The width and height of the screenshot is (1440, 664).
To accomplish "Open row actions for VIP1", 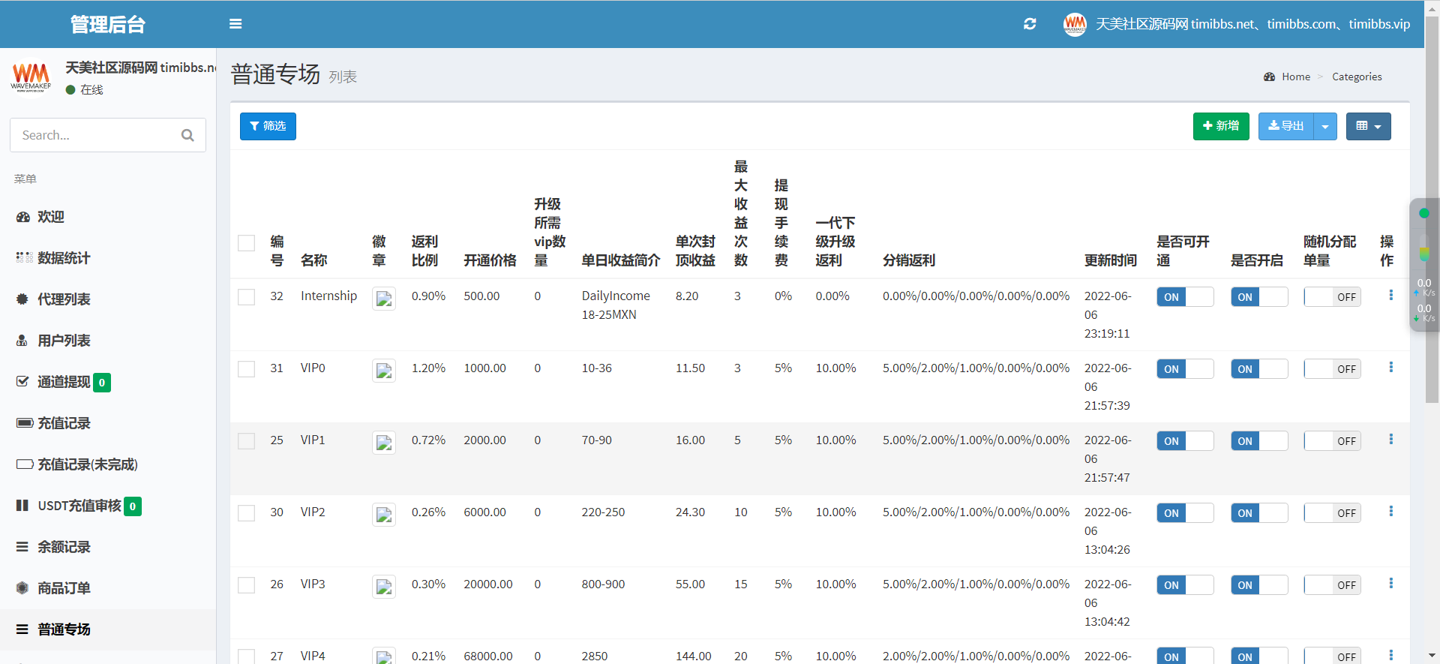I will [1390, 439].
